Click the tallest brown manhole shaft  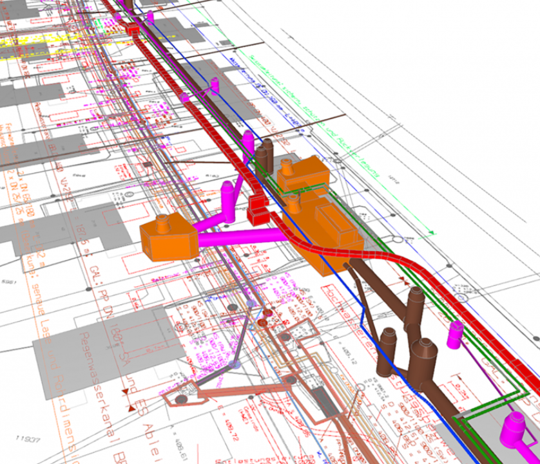(x=415, y=309)
